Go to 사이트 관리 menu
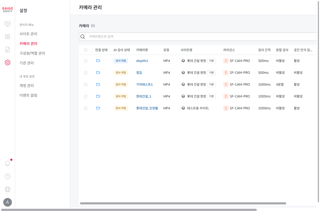320x212 pixels. point(28,34)
